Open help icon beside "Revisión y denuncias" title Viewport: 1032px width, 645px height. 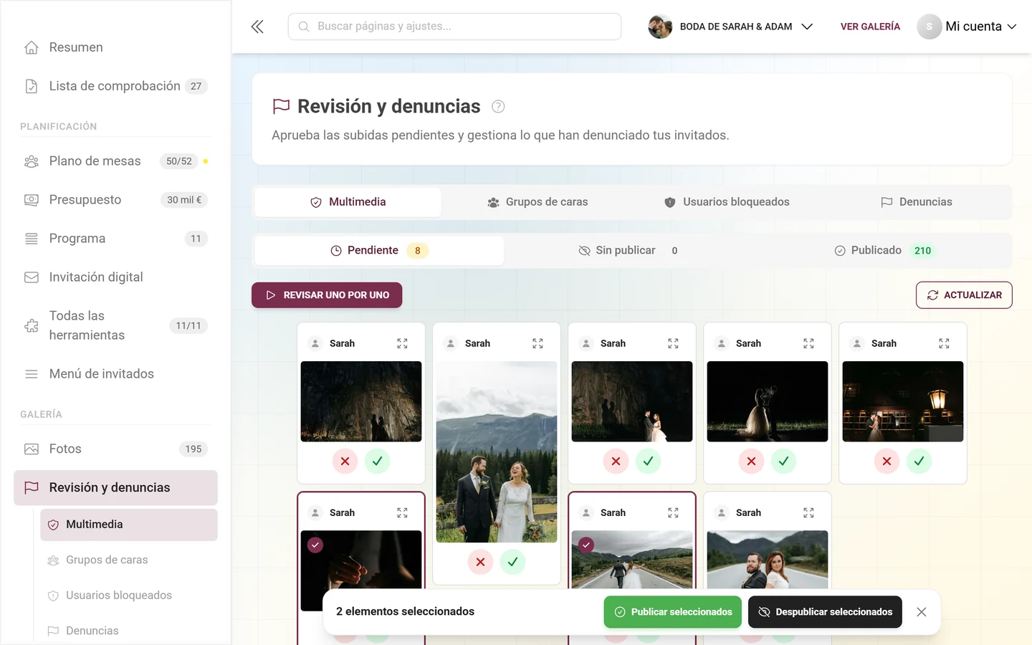tap(498, 107)
